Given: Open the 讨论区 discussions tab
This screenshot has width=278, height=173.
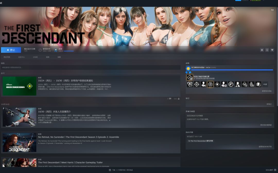Looking at the screenshot, I should 35,57.
